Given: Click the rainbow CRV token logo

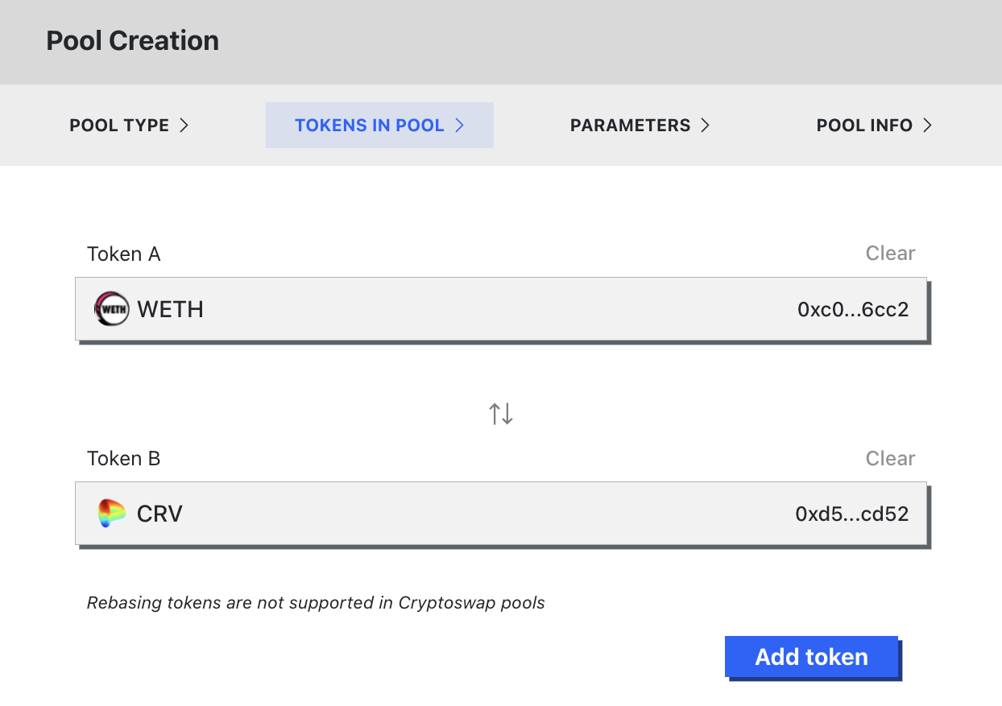Looking at the screenshot, I should click(x=112, y=514).
